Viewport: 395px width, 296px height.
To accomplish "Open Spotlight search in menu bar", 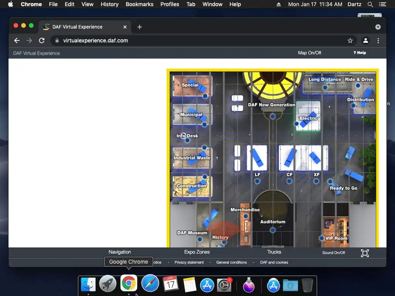I will coord(370,4).
